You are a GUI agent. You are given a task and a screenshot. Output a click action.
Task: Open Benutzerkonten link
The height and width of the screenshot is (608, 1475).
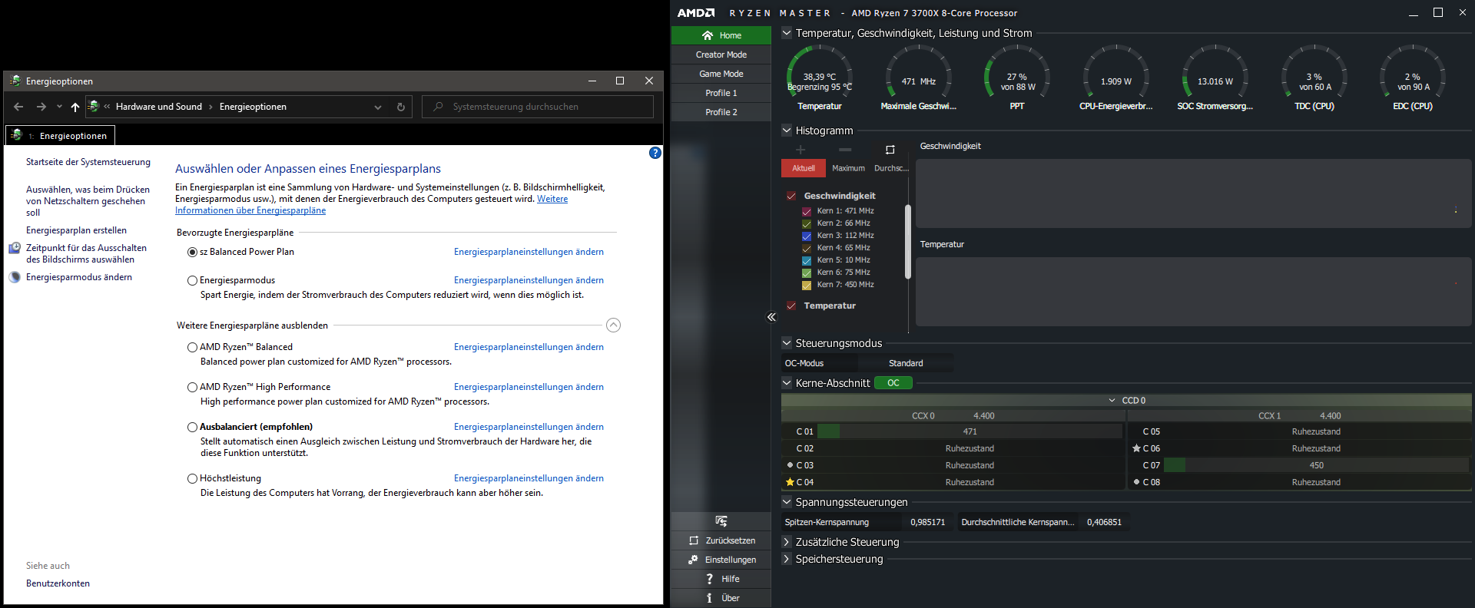(x=58, y=583)
